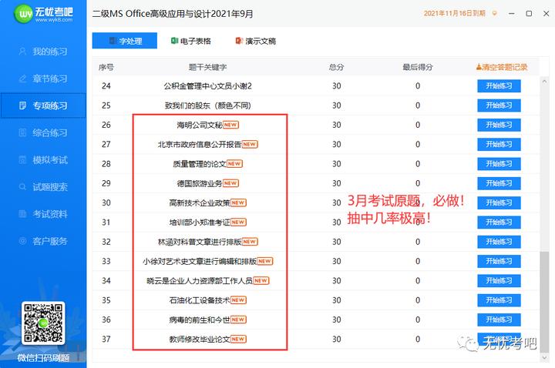Start practice for row 33 小徐对艺术史文章
The height and width of the screenshot is (368, 555).
(499, 261)
